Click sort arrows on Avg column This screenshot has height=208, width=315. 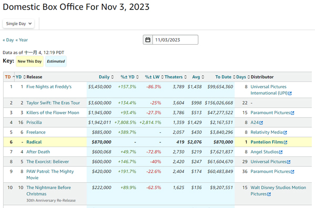point(203,77)
